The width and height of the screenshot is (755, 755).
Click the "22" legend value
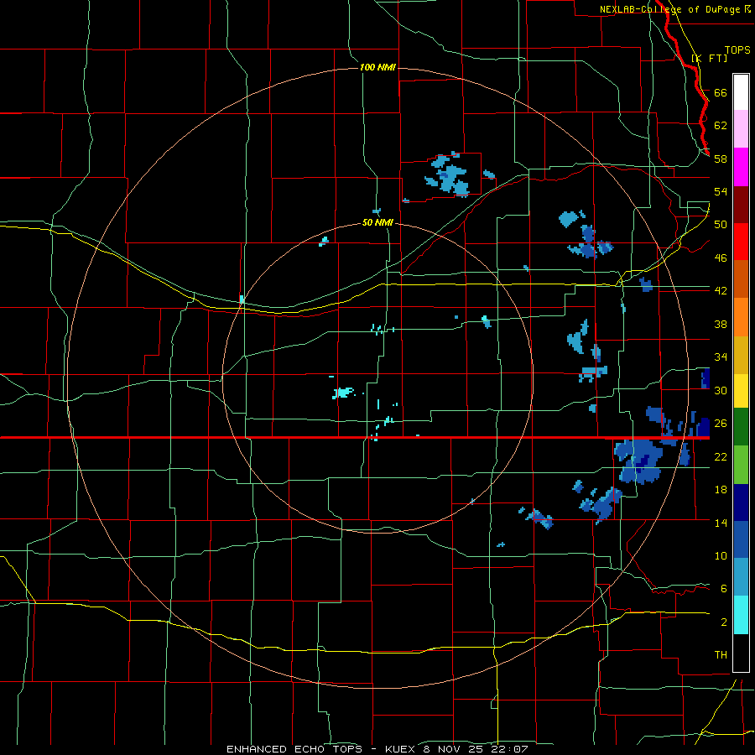[721, 456]
